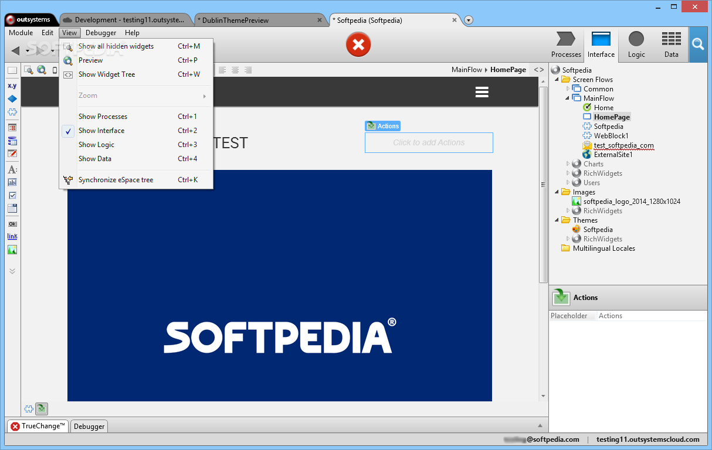
Task: Select the Table Records widget tool
Action: tap(12, 141)
